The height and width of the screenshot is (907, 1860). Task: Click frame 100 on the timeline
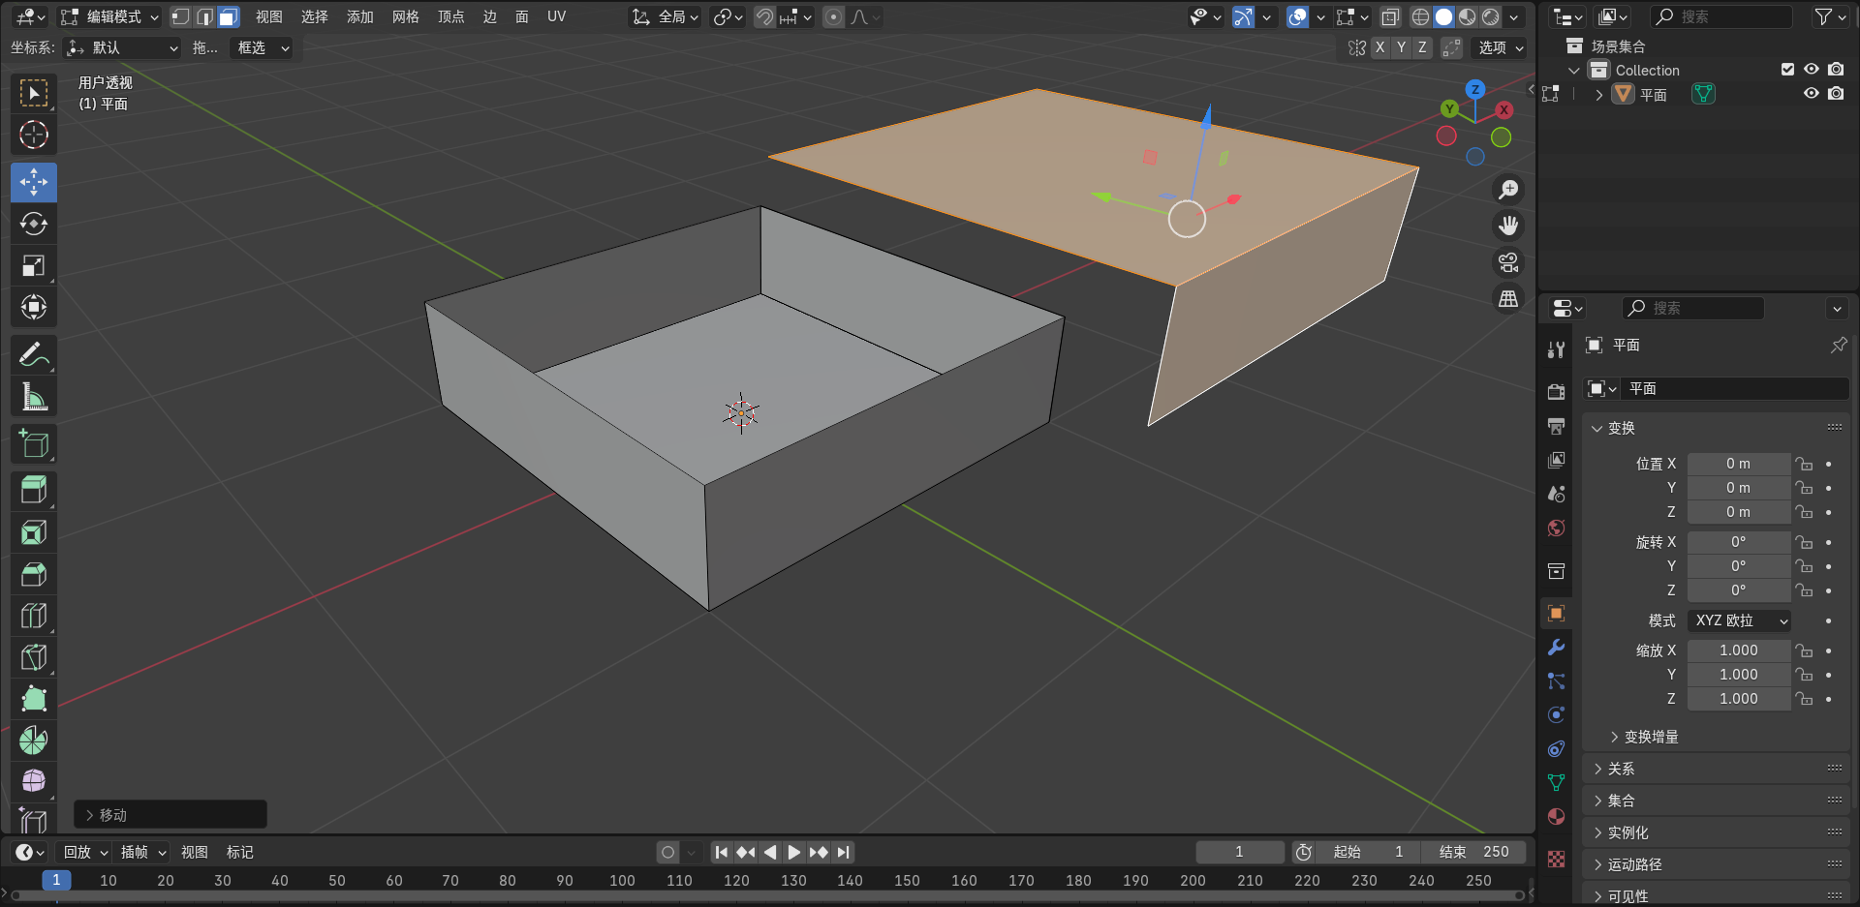(x=622, y=880)
